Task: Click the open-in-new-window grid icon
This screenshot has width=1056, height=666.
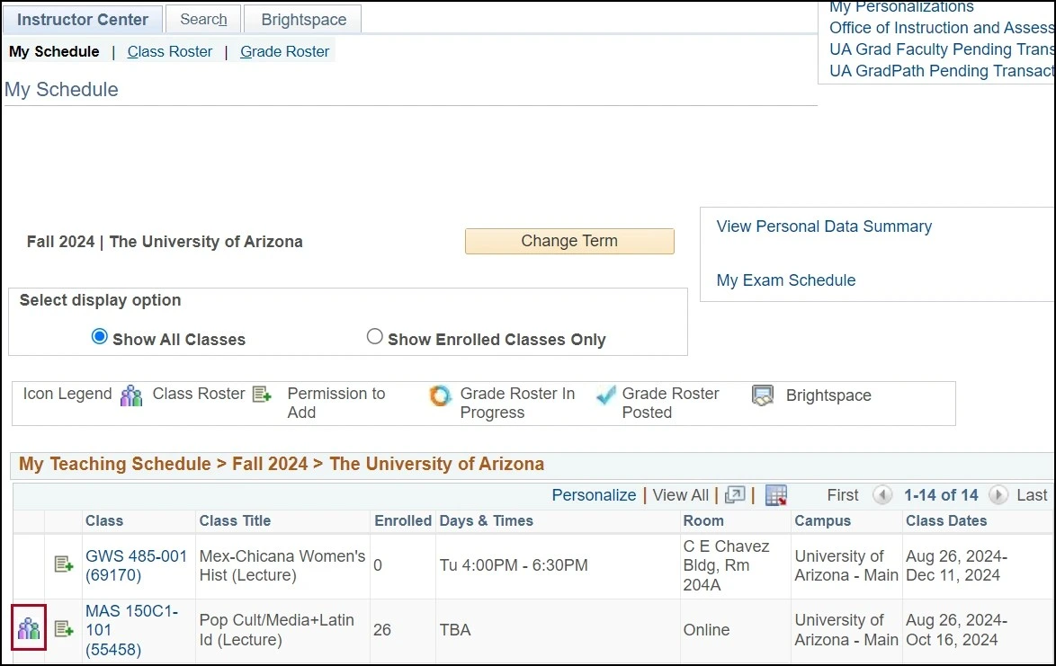Action: tap(735, 495)
